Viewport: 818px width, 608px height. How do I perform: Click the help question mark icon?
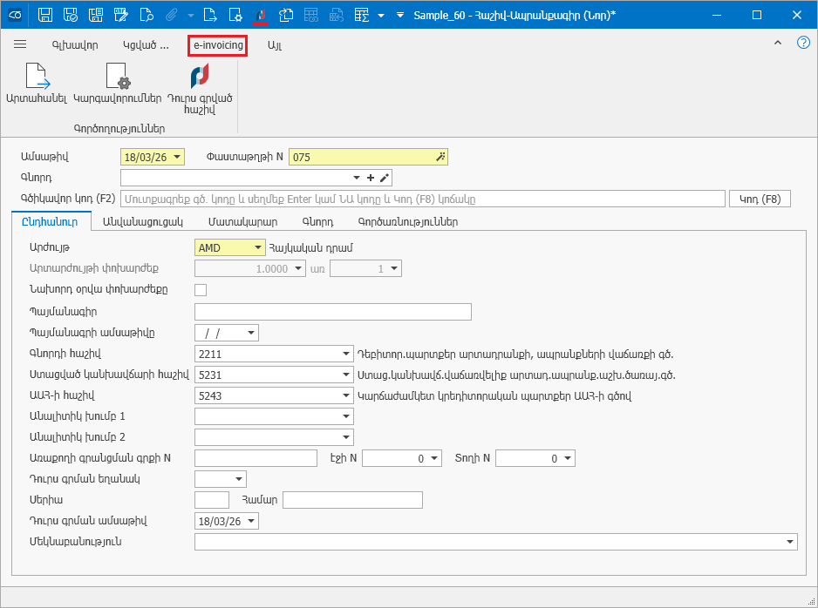click(803, 43)
